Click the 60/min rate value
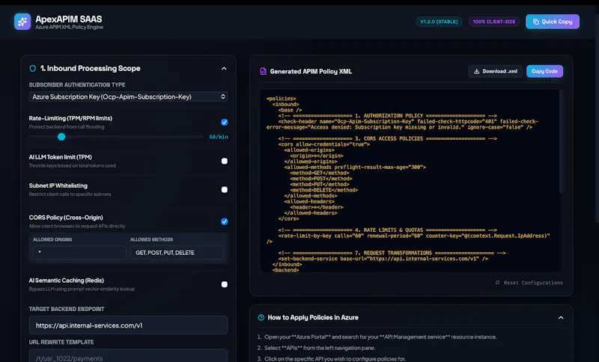The height and width of the screenshot is (362, 599). coord(219,137)
